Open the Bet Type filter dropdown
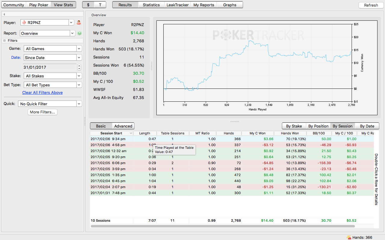The width and height of the screenshot is (385, 240). (53, 85)
